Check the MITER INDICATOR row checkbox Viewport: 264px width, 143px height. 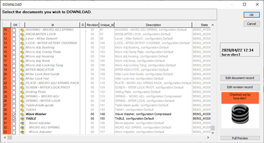(x=14, y=70)
